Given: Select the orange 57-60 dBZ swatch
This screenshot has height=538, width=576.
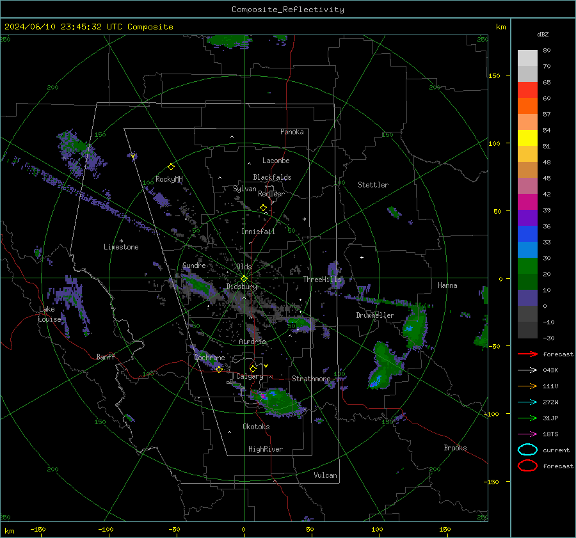Looking at the screenshot, I should (x=527, y=106).
